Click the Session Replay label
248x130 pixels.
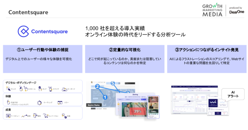(94, 105)
